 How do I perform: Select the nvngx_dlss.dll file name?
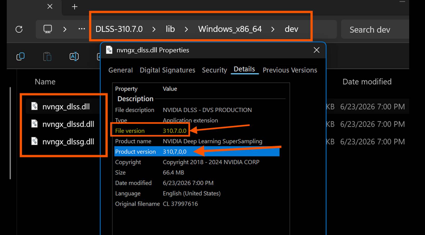tap(66, 106)
